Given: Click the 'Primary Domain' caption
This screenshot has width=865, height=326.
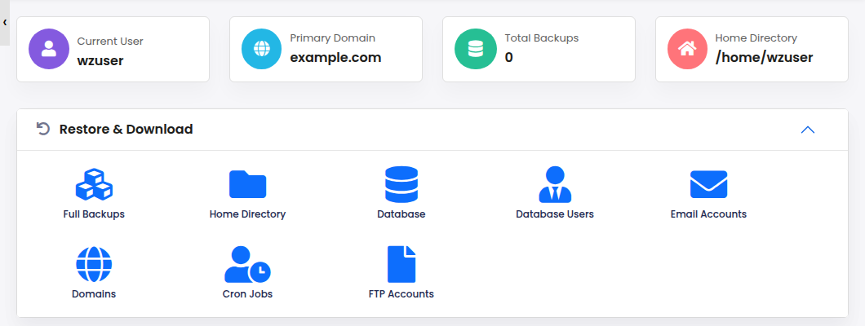Looking at the screenshot, I should [333, 38].
